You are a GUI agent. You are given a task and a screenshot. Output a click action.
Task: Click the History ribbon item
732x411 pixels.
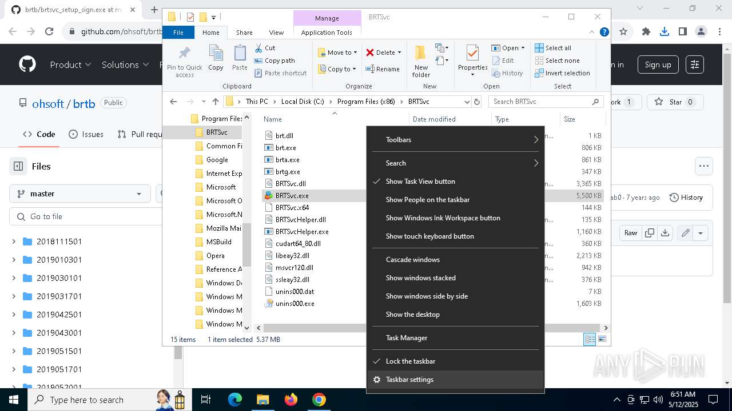507,73
